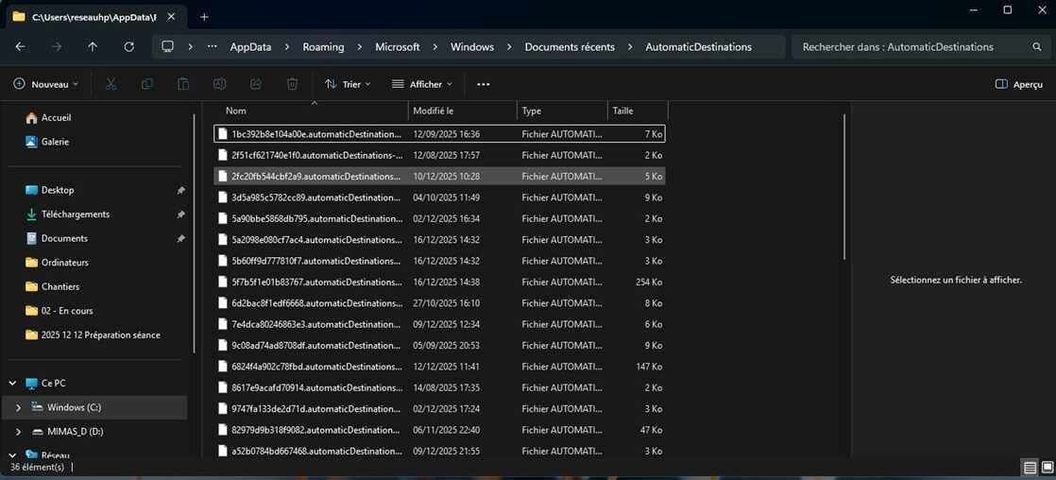
Task: Go up one folder level
Action: click(x=93, y=46)
